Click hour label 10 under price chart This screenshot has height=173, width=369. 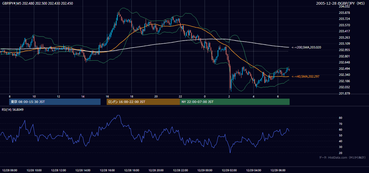click(34, 96)
